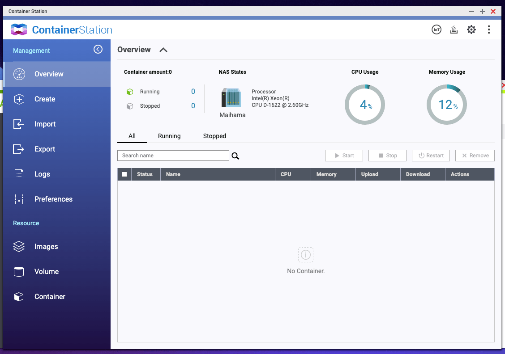Viewport: 505px width, 354px height.
Task: Focus the Search name input field
Action: tap(173, 156)
